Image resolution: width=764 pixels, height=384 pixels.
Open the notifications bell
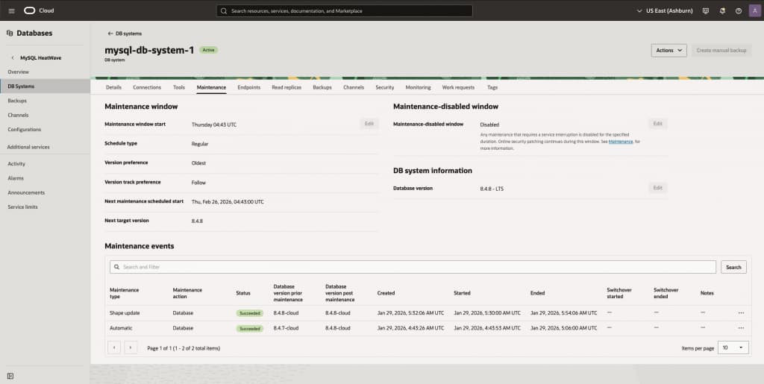pos(722,10)
